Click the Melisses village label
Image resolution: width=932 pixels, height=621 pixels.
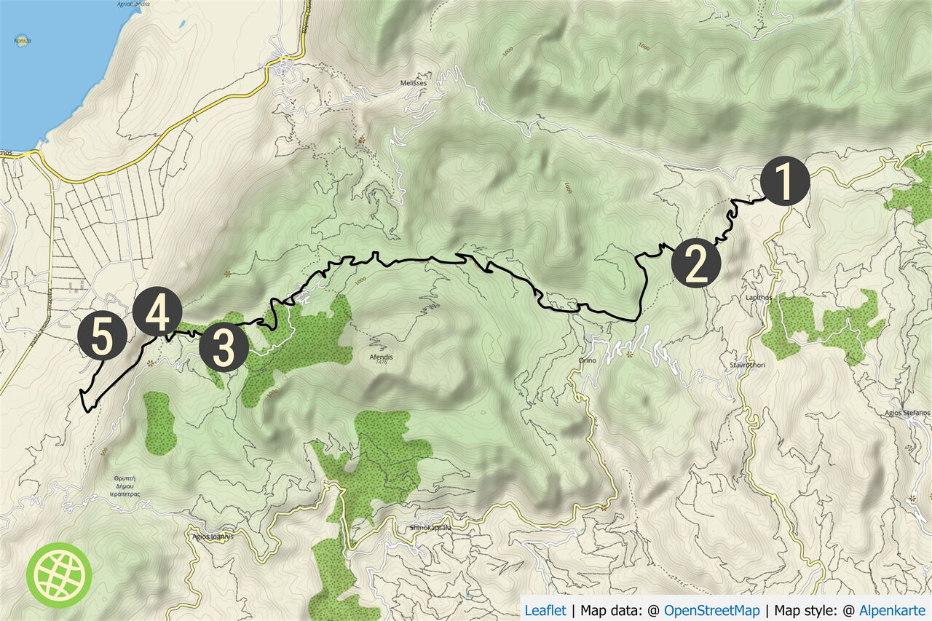point(414,83)
